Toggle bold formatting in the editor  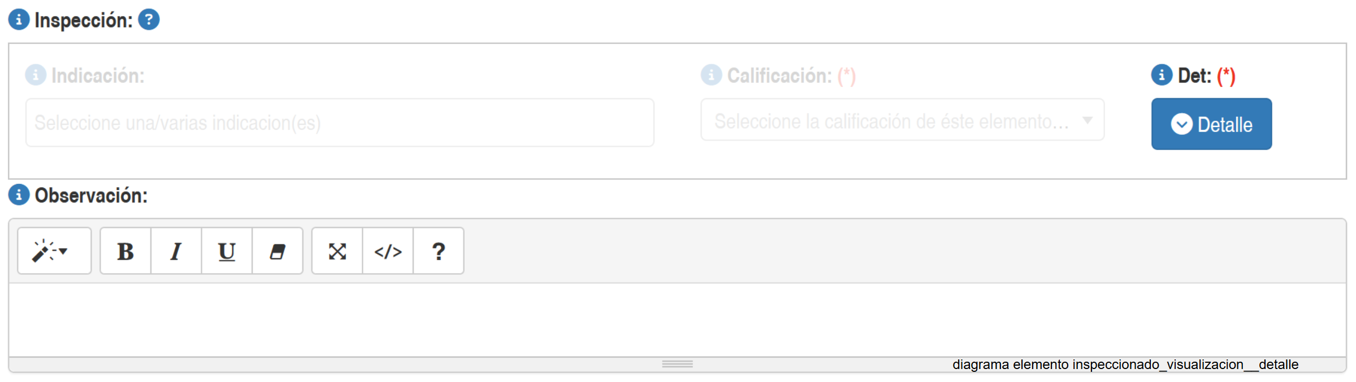(x=125, y=251)
